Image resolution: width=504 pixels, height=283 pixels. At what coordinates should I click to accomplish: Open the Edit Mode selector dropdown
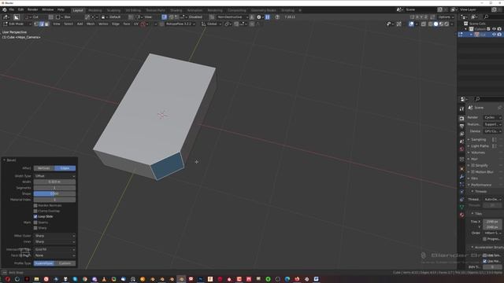pos(17,24)
